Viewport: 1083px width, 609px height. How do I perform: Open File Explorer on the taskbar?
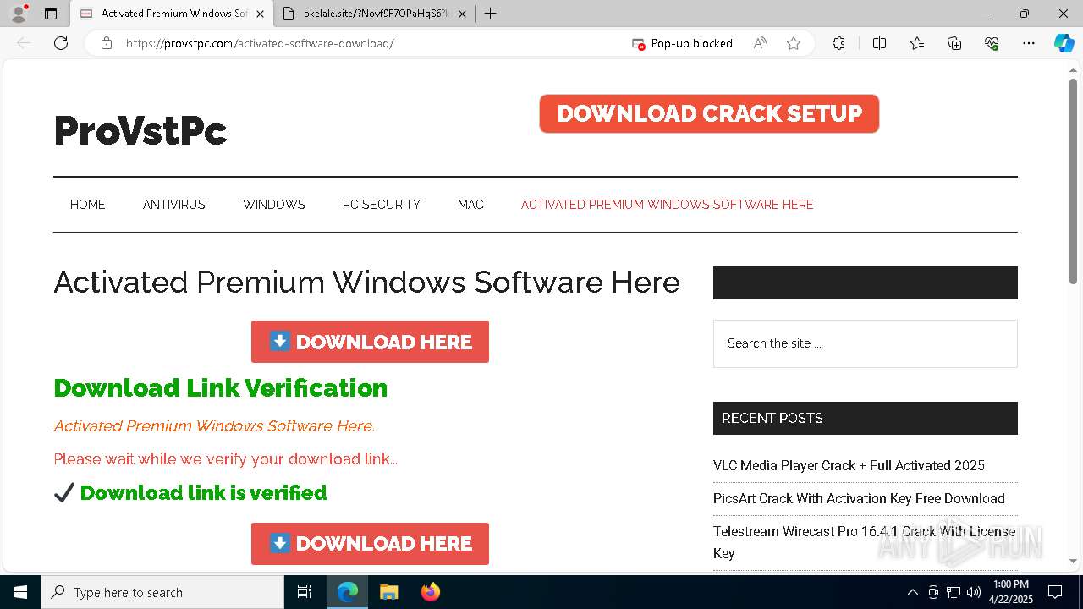click(x=388, y=592)
